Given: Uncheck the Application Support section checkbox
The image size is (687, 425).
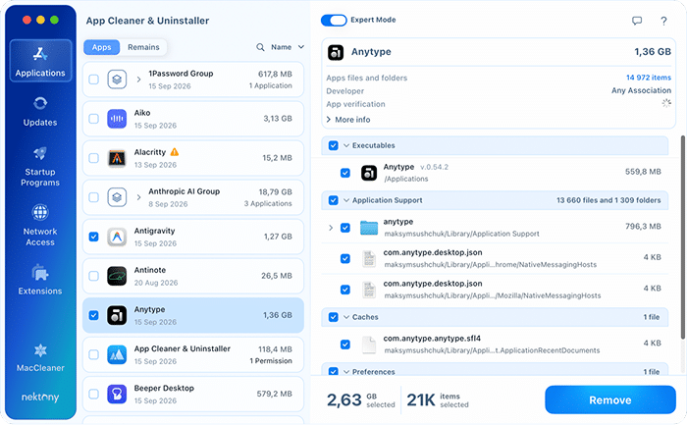Looking at the screenshot, I should (x=334, y=200).
